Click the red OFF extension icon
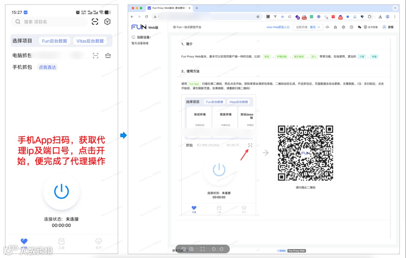The height and width of the screenshot is (258, 406). [x=341, y=17]
